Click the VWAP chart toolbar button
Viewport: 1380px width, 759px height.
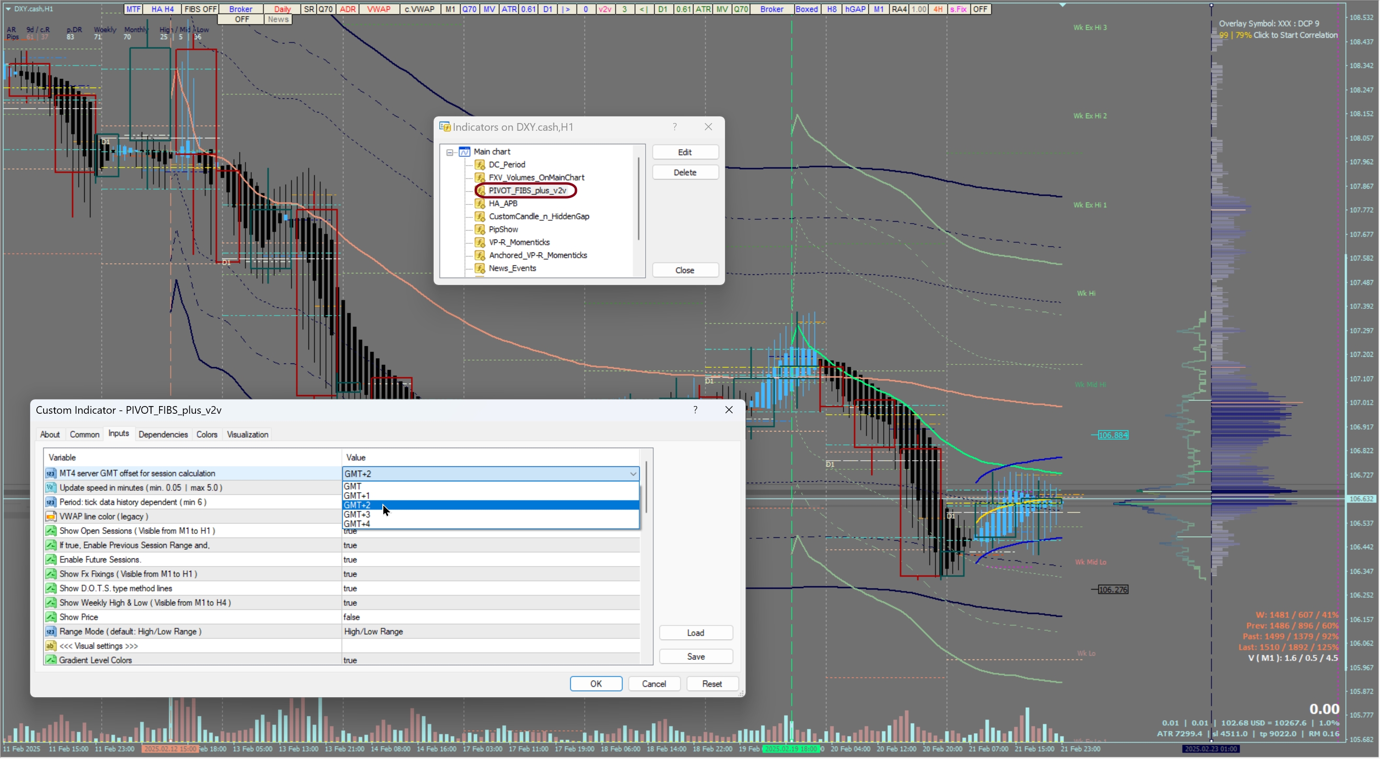click(x=379, y=9)
